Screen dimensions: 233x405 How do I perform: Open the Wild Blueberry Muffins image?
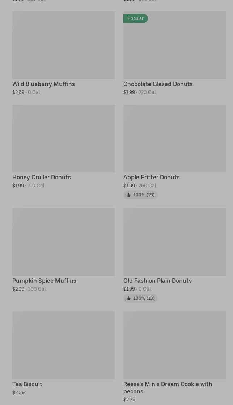pos(63,45)
